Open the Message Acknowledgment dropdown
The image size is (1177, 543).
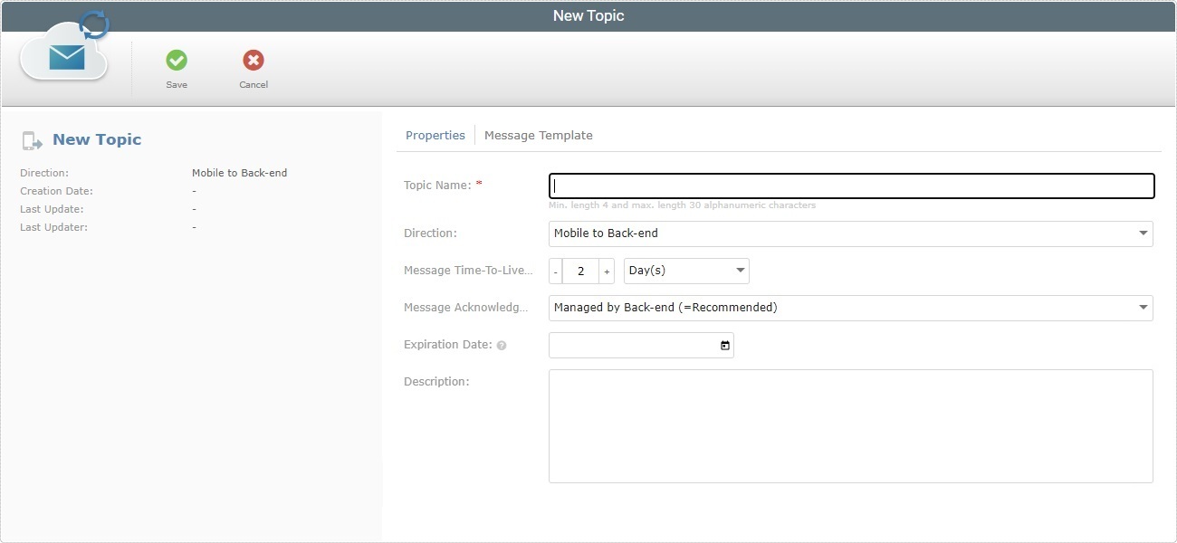click(x=1142, y=308)
